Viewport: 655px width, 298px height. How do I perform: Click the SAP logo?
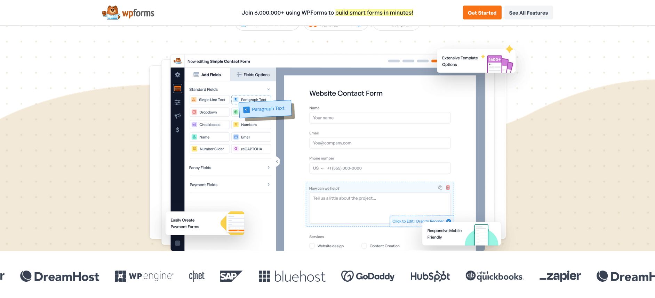coord(231,276)
